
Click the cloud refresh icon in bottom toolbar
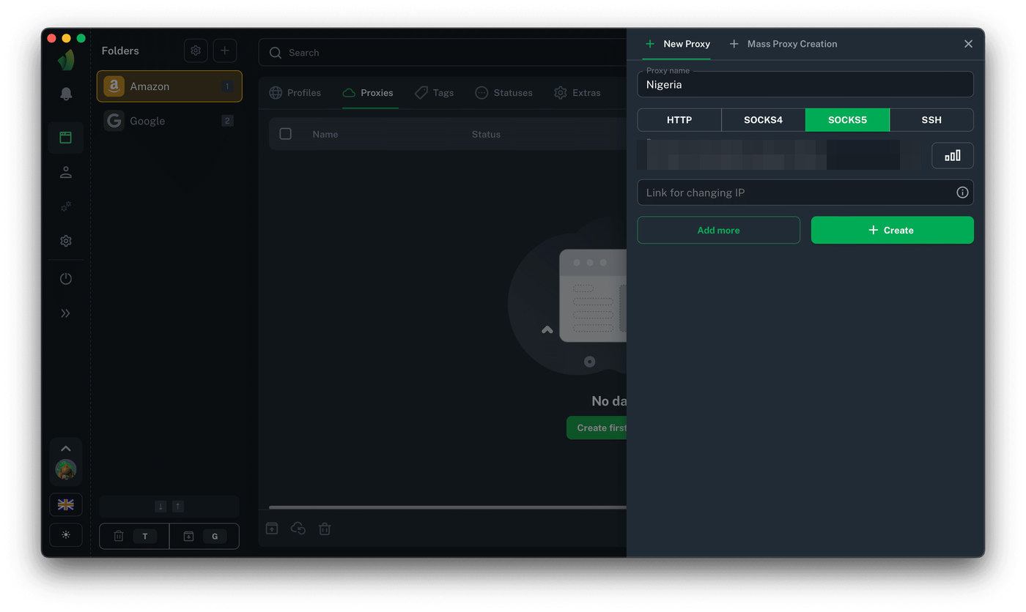298,529
